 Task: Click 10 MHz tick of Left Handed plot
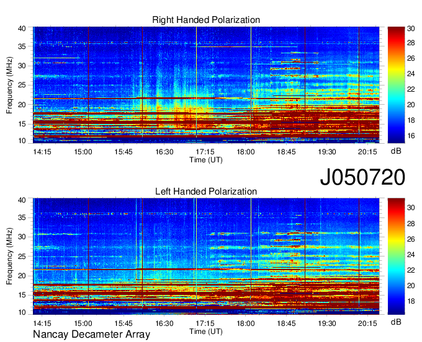(22, 312)
